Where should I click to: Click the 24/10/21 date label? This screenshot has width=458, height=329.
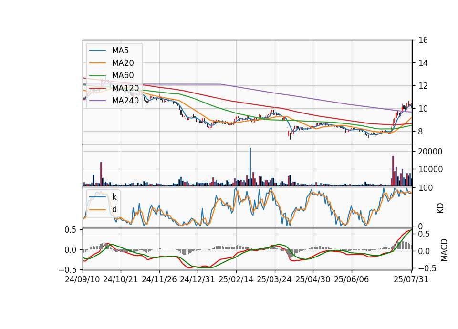pyautogui.click(x=121, y=279)
